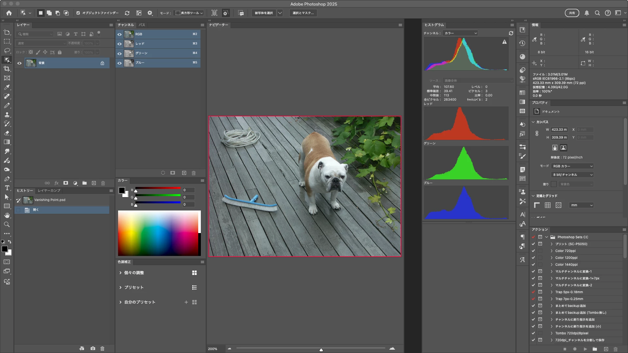The image size is (628, 353).
Task: Hide the レッド channel visibility eye
Action: tap(120, 44)
